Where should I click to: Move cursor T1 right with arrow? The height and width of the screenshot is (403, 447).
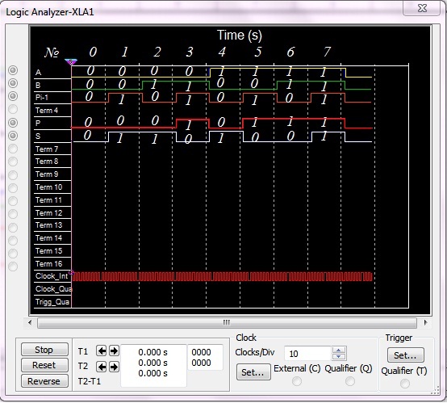114,351
